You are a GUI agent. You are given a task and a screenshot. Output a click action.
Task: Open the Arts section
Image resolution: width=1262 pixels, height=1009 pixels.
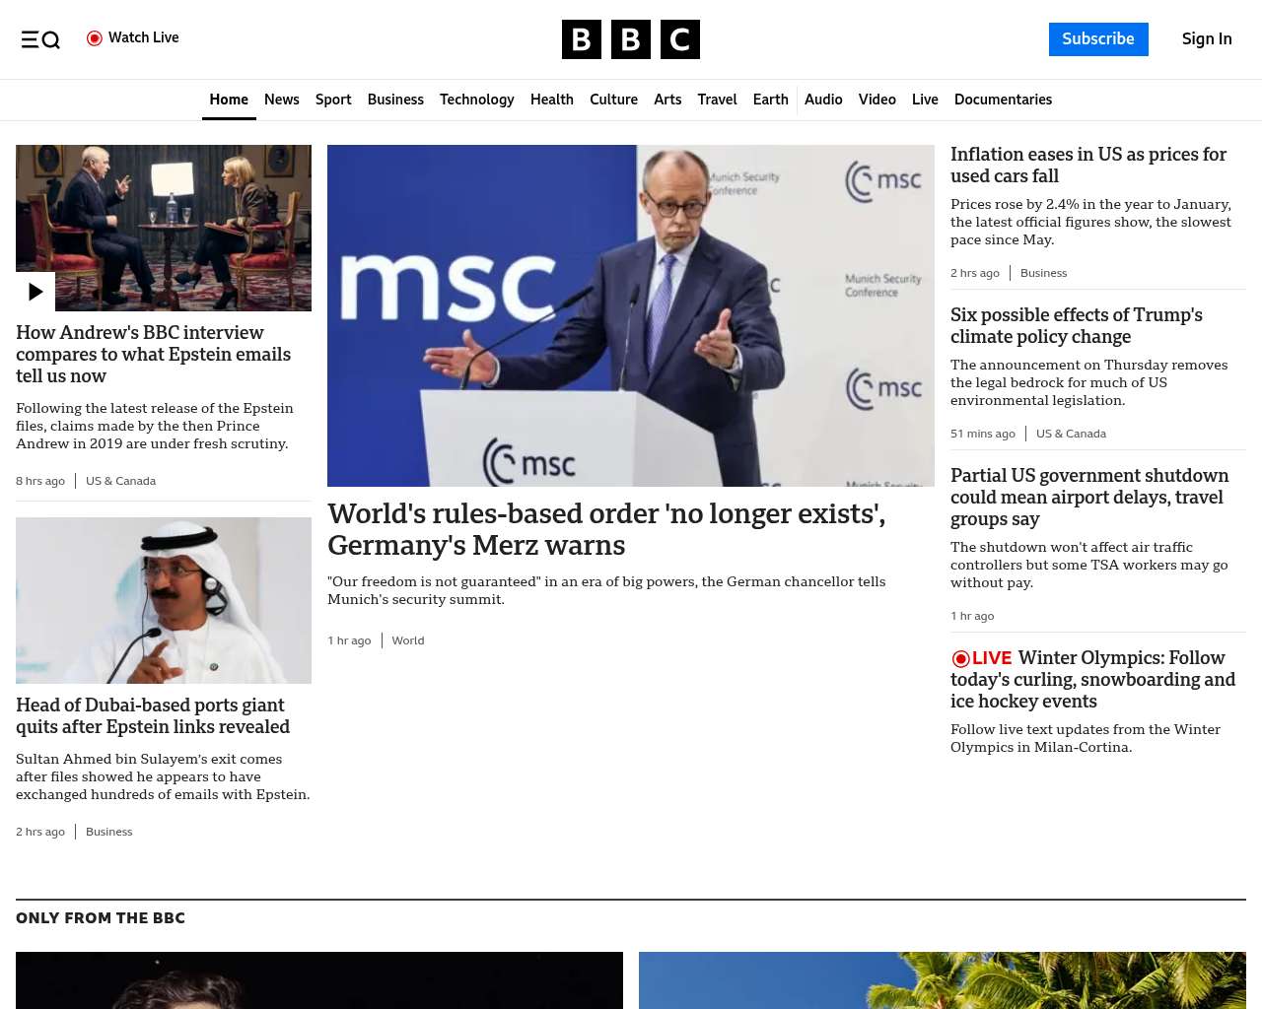[667, 100]
